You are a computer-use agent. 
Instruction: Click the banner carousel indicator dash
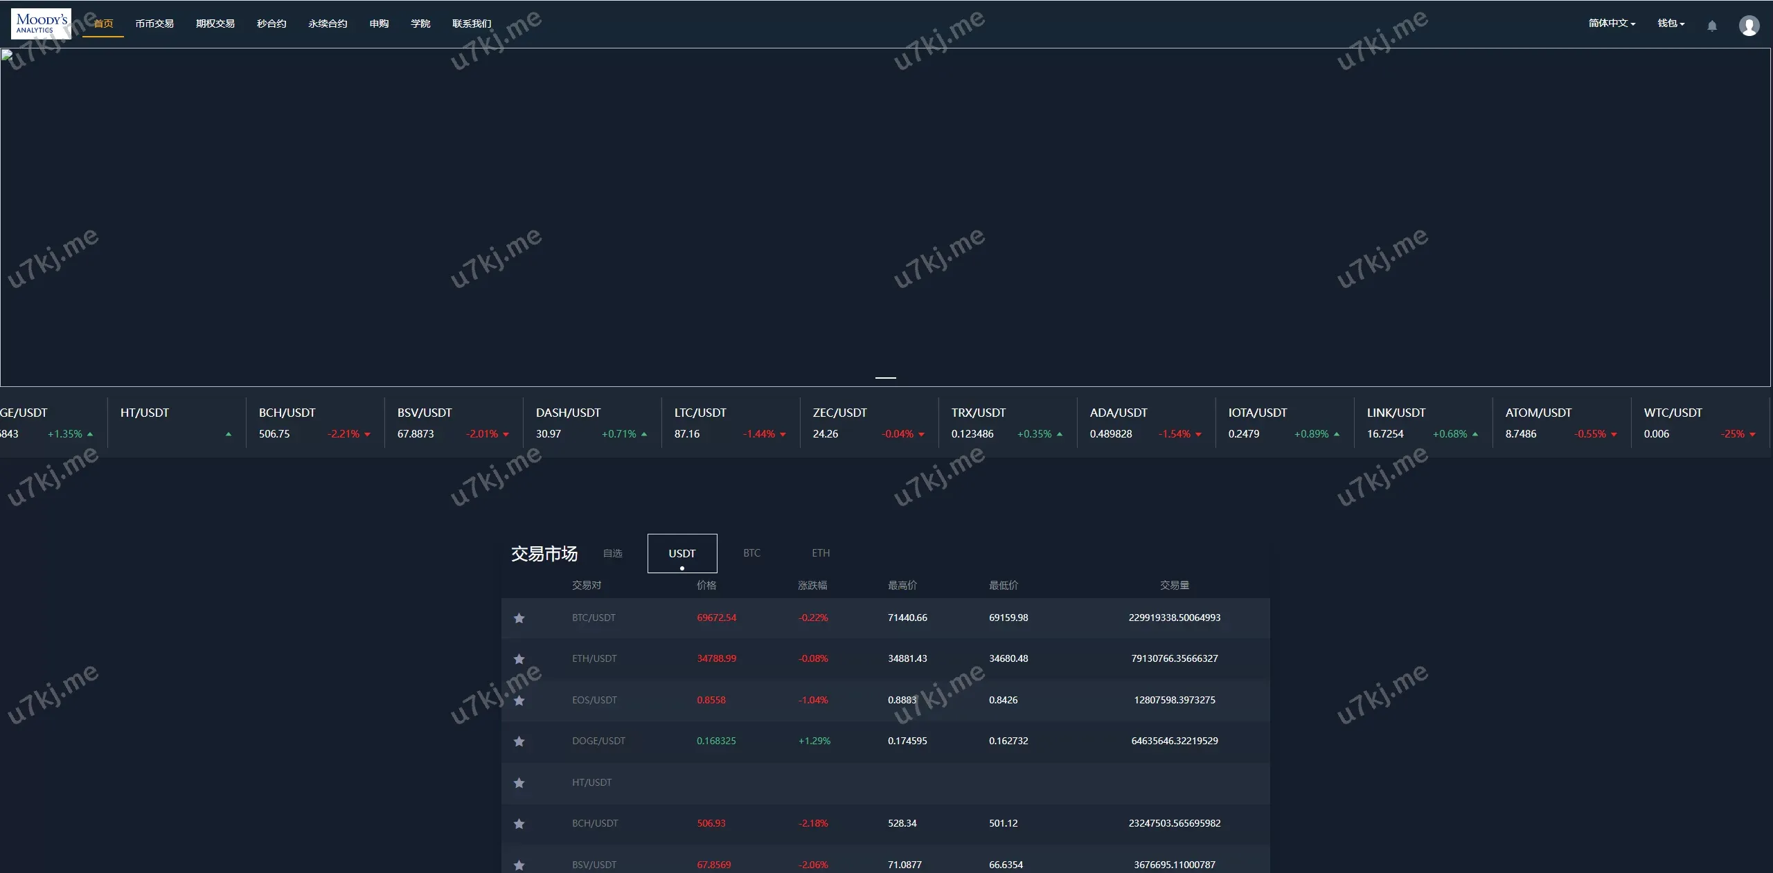click(886, 378)
